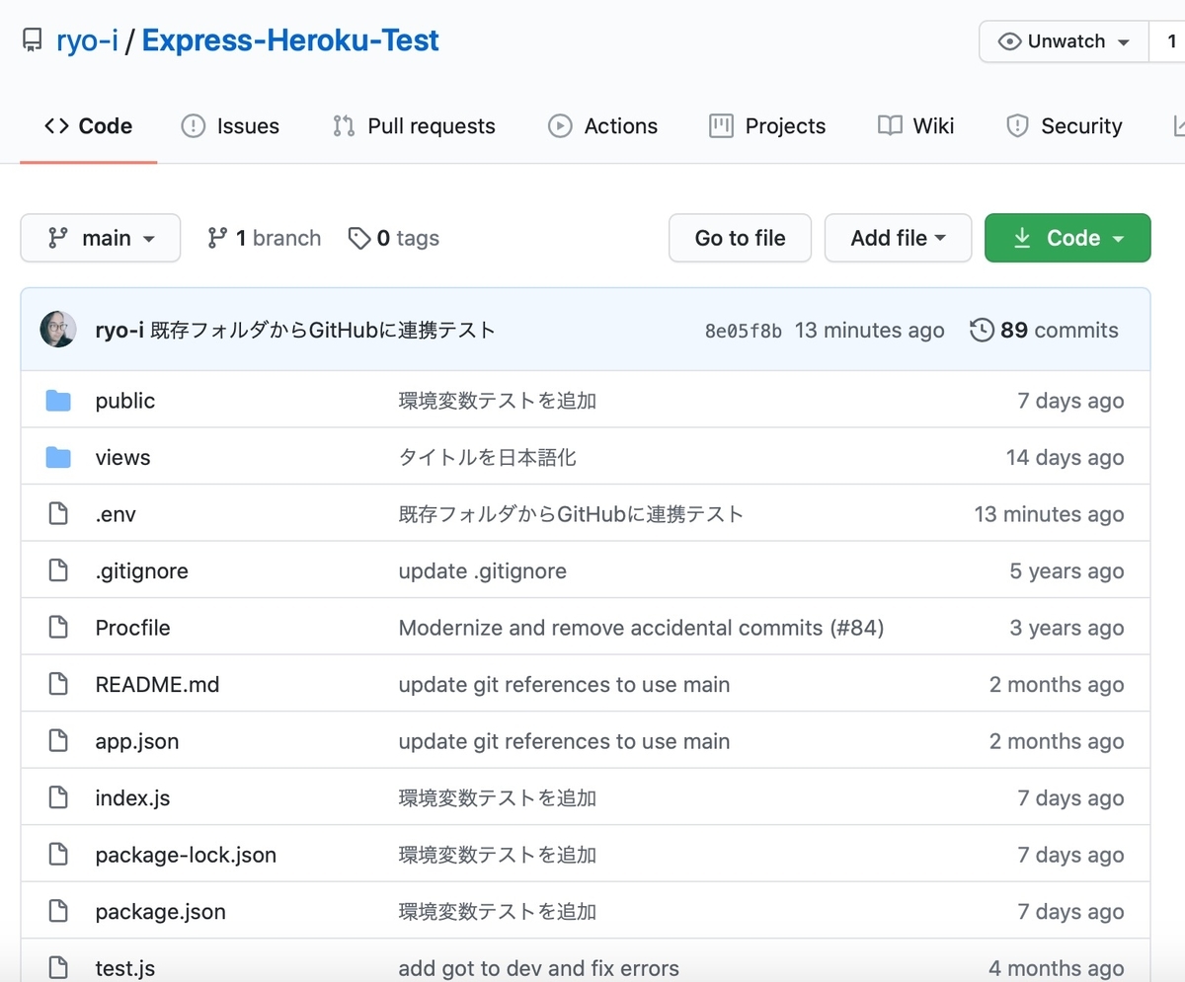1185x982 pixels.
Task: Go to the Pull requests tab
Action: (414, 126)
